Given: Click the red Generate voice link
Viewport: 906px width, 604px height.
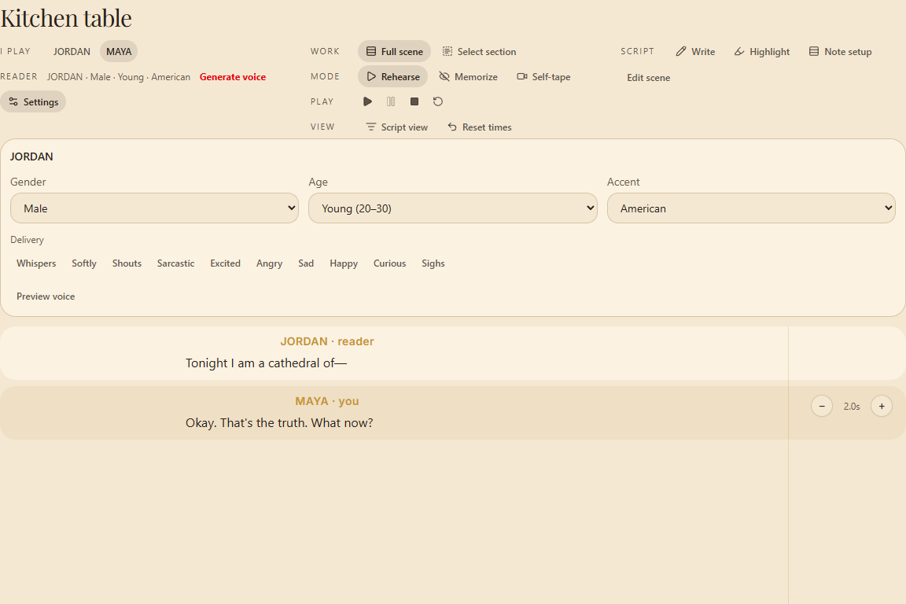Looking at the screenshot, I should [233, 77].
